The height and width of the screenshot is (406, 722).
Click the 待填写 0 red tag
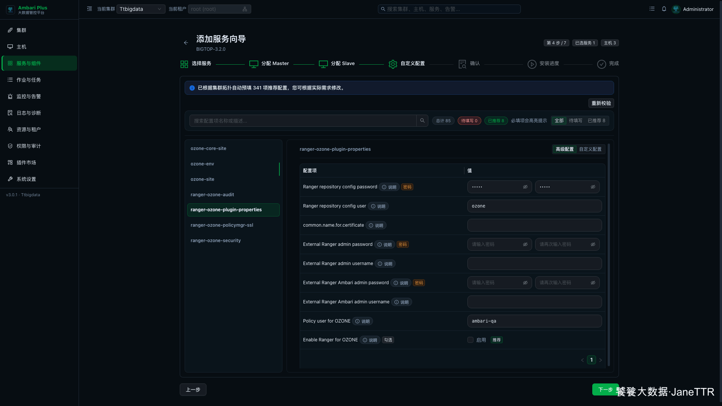[469, 121]
